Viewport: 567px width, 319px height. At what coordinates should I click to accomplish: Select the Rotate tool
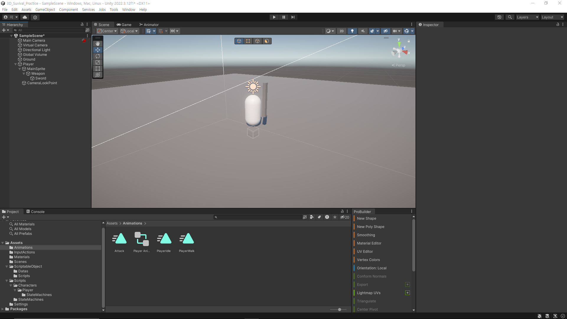(x=98, y=56)
